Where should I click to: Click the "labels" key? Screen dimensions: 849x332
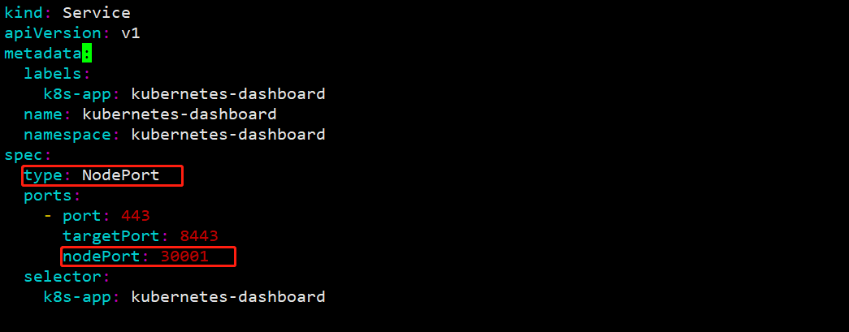coord(53,74)
